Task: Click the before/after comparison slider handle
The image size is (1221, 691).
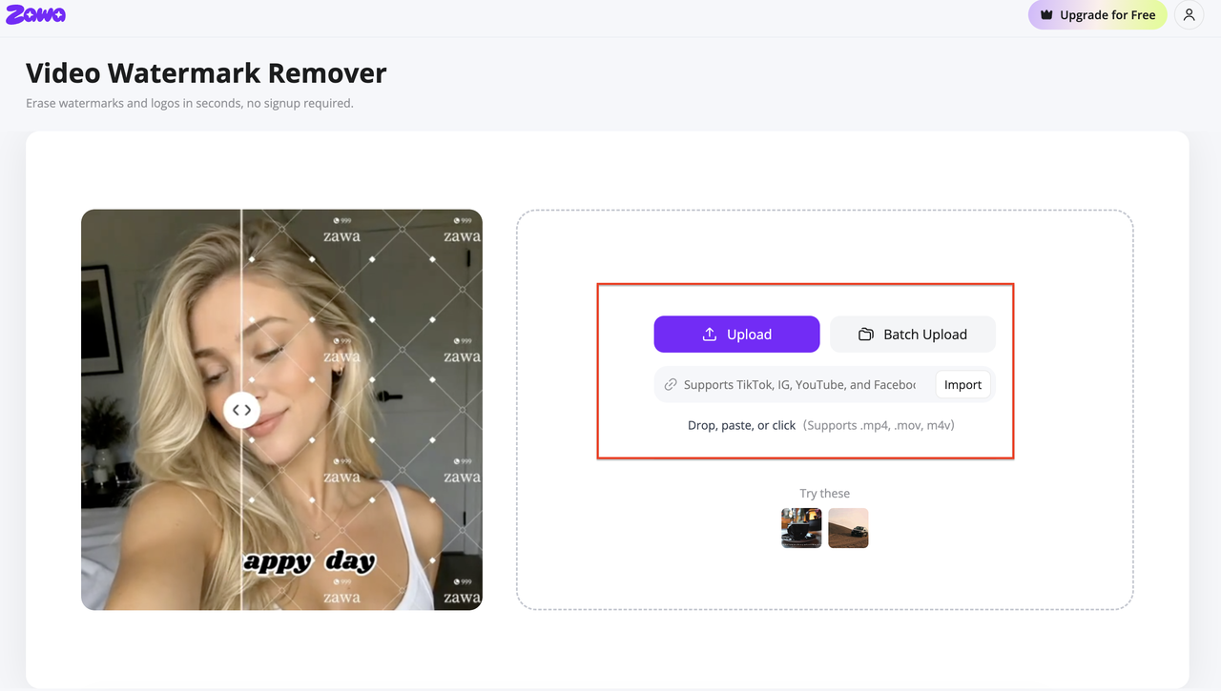Action: pyautogui.click(x=242, y=410)
